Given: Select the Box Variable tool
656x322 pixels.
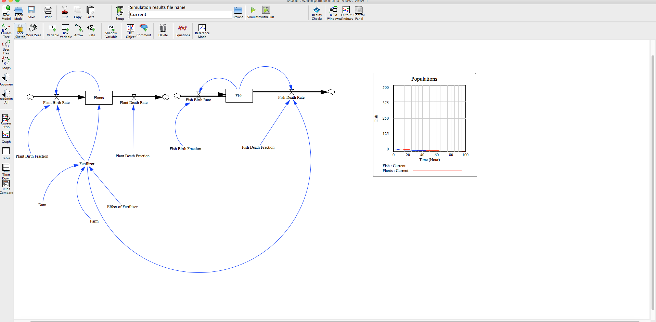Looking at the screenshot, I should point(66,31).
